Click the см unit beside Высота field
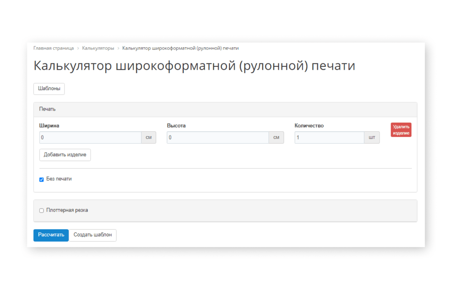 tap(276, 138)
